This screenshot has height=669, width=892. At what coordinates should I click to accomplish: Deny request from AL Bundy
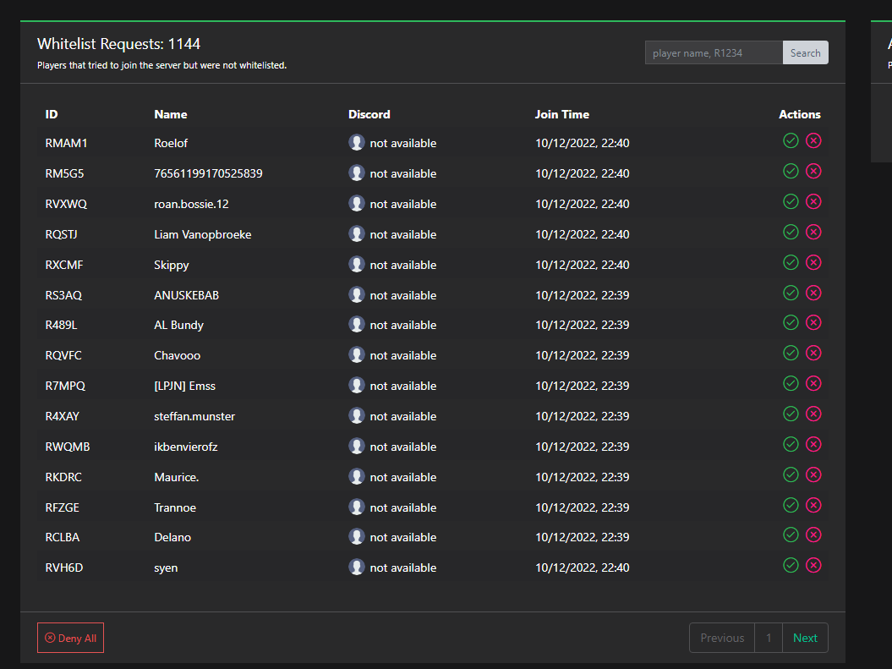click(813, 322)
